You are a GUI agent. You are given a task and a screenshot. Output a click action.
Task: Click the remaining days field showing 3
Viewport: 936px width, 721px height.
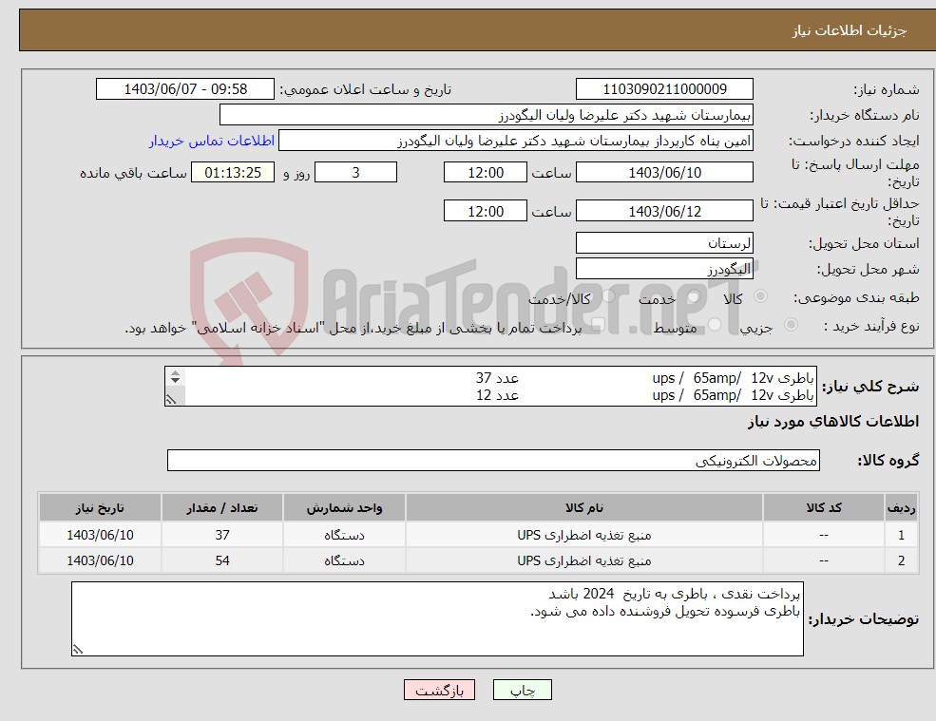point(355,173)
